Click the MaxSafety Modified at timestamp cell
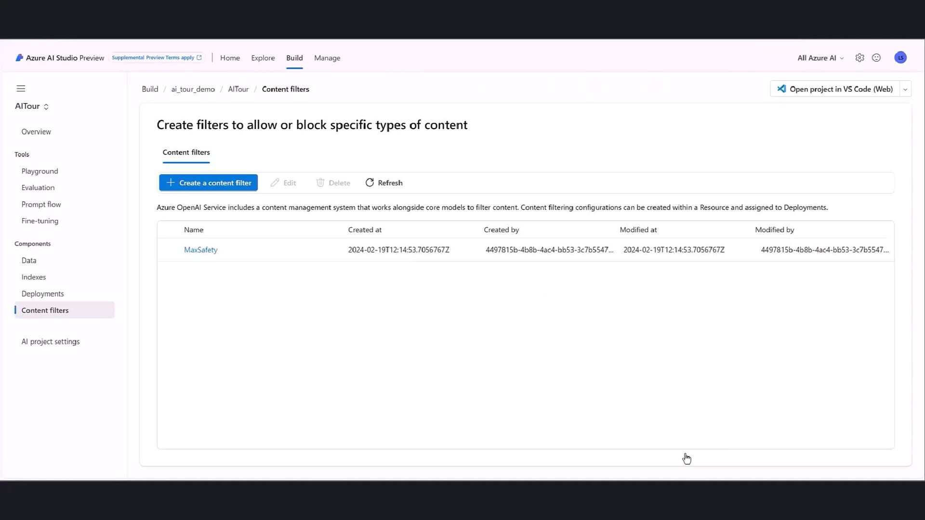This screenshot has height=520, width=925. coord(674,249)
